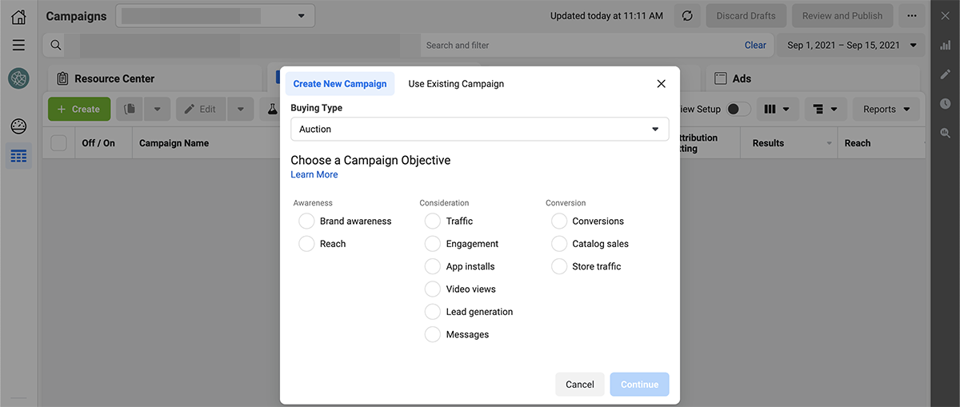Switch to Use Existing Campaign tab

click(x=456, y=84)
